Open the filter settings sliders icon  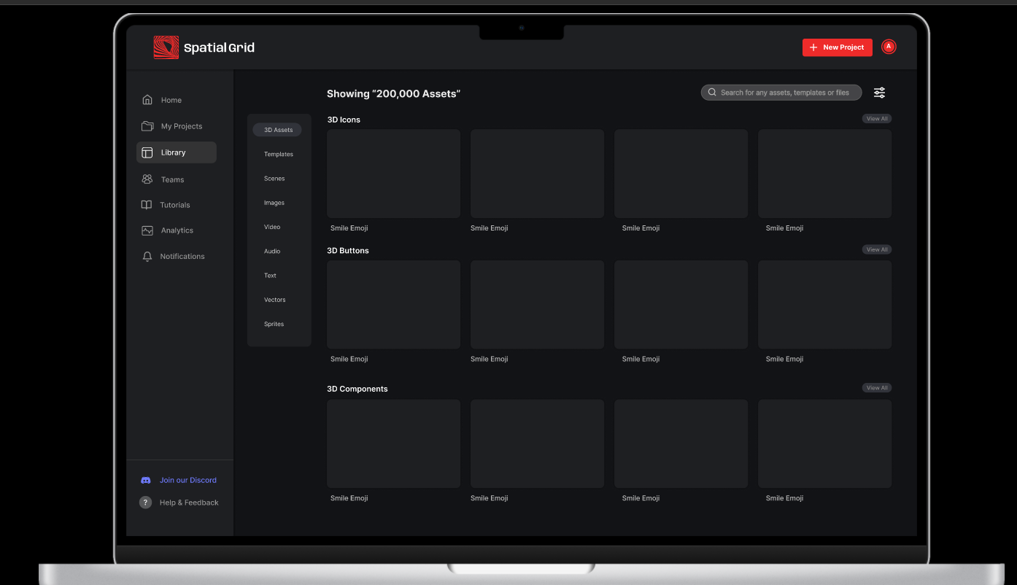(879, 93)
